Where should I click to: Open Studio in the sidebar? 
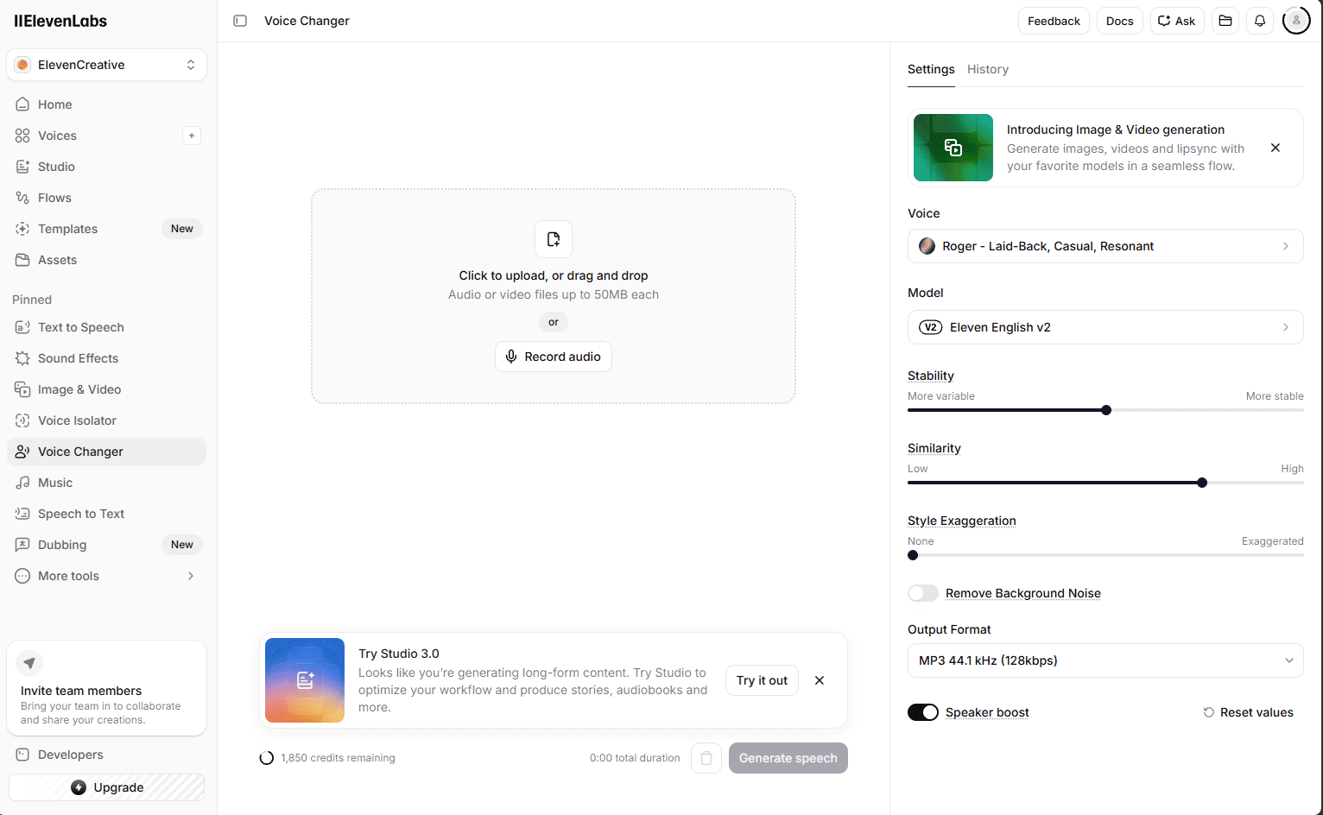click(106, 167)
